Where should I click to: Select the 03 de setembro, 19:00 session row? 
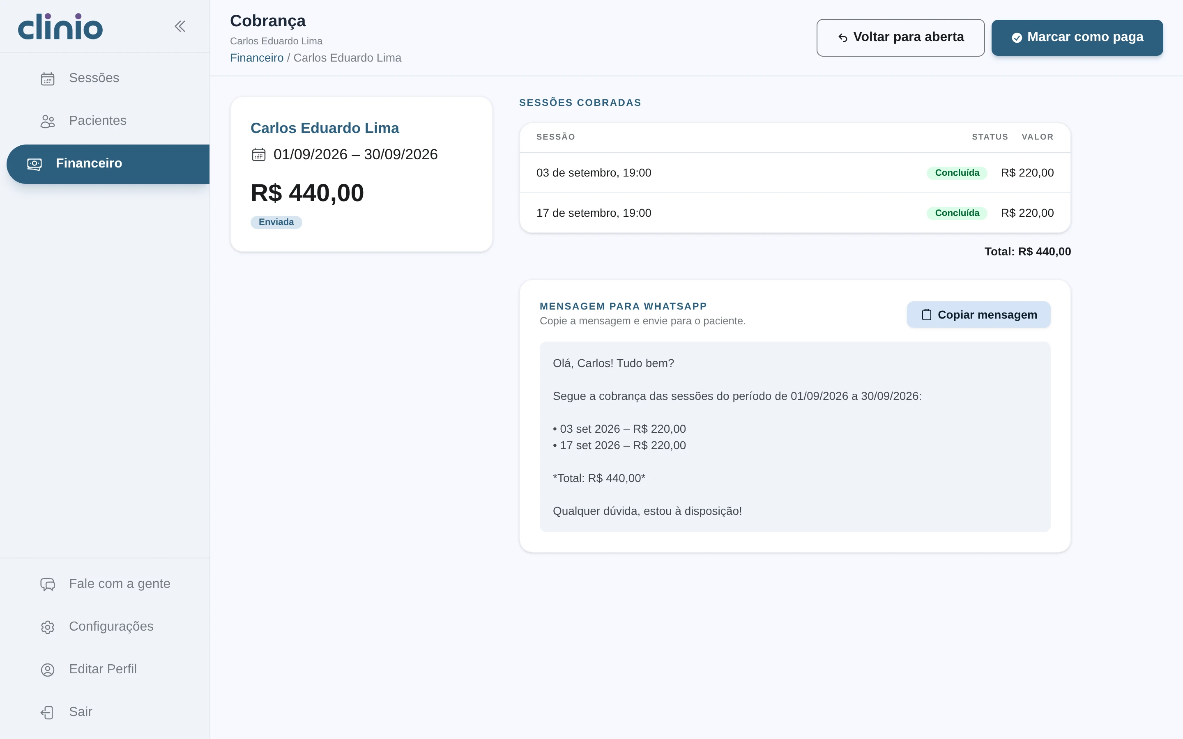795,172
